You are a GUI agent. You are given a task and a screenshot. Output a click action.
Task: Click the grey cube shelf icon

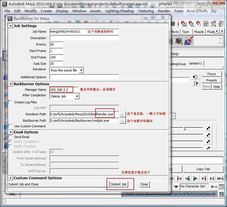click(179, 41)
